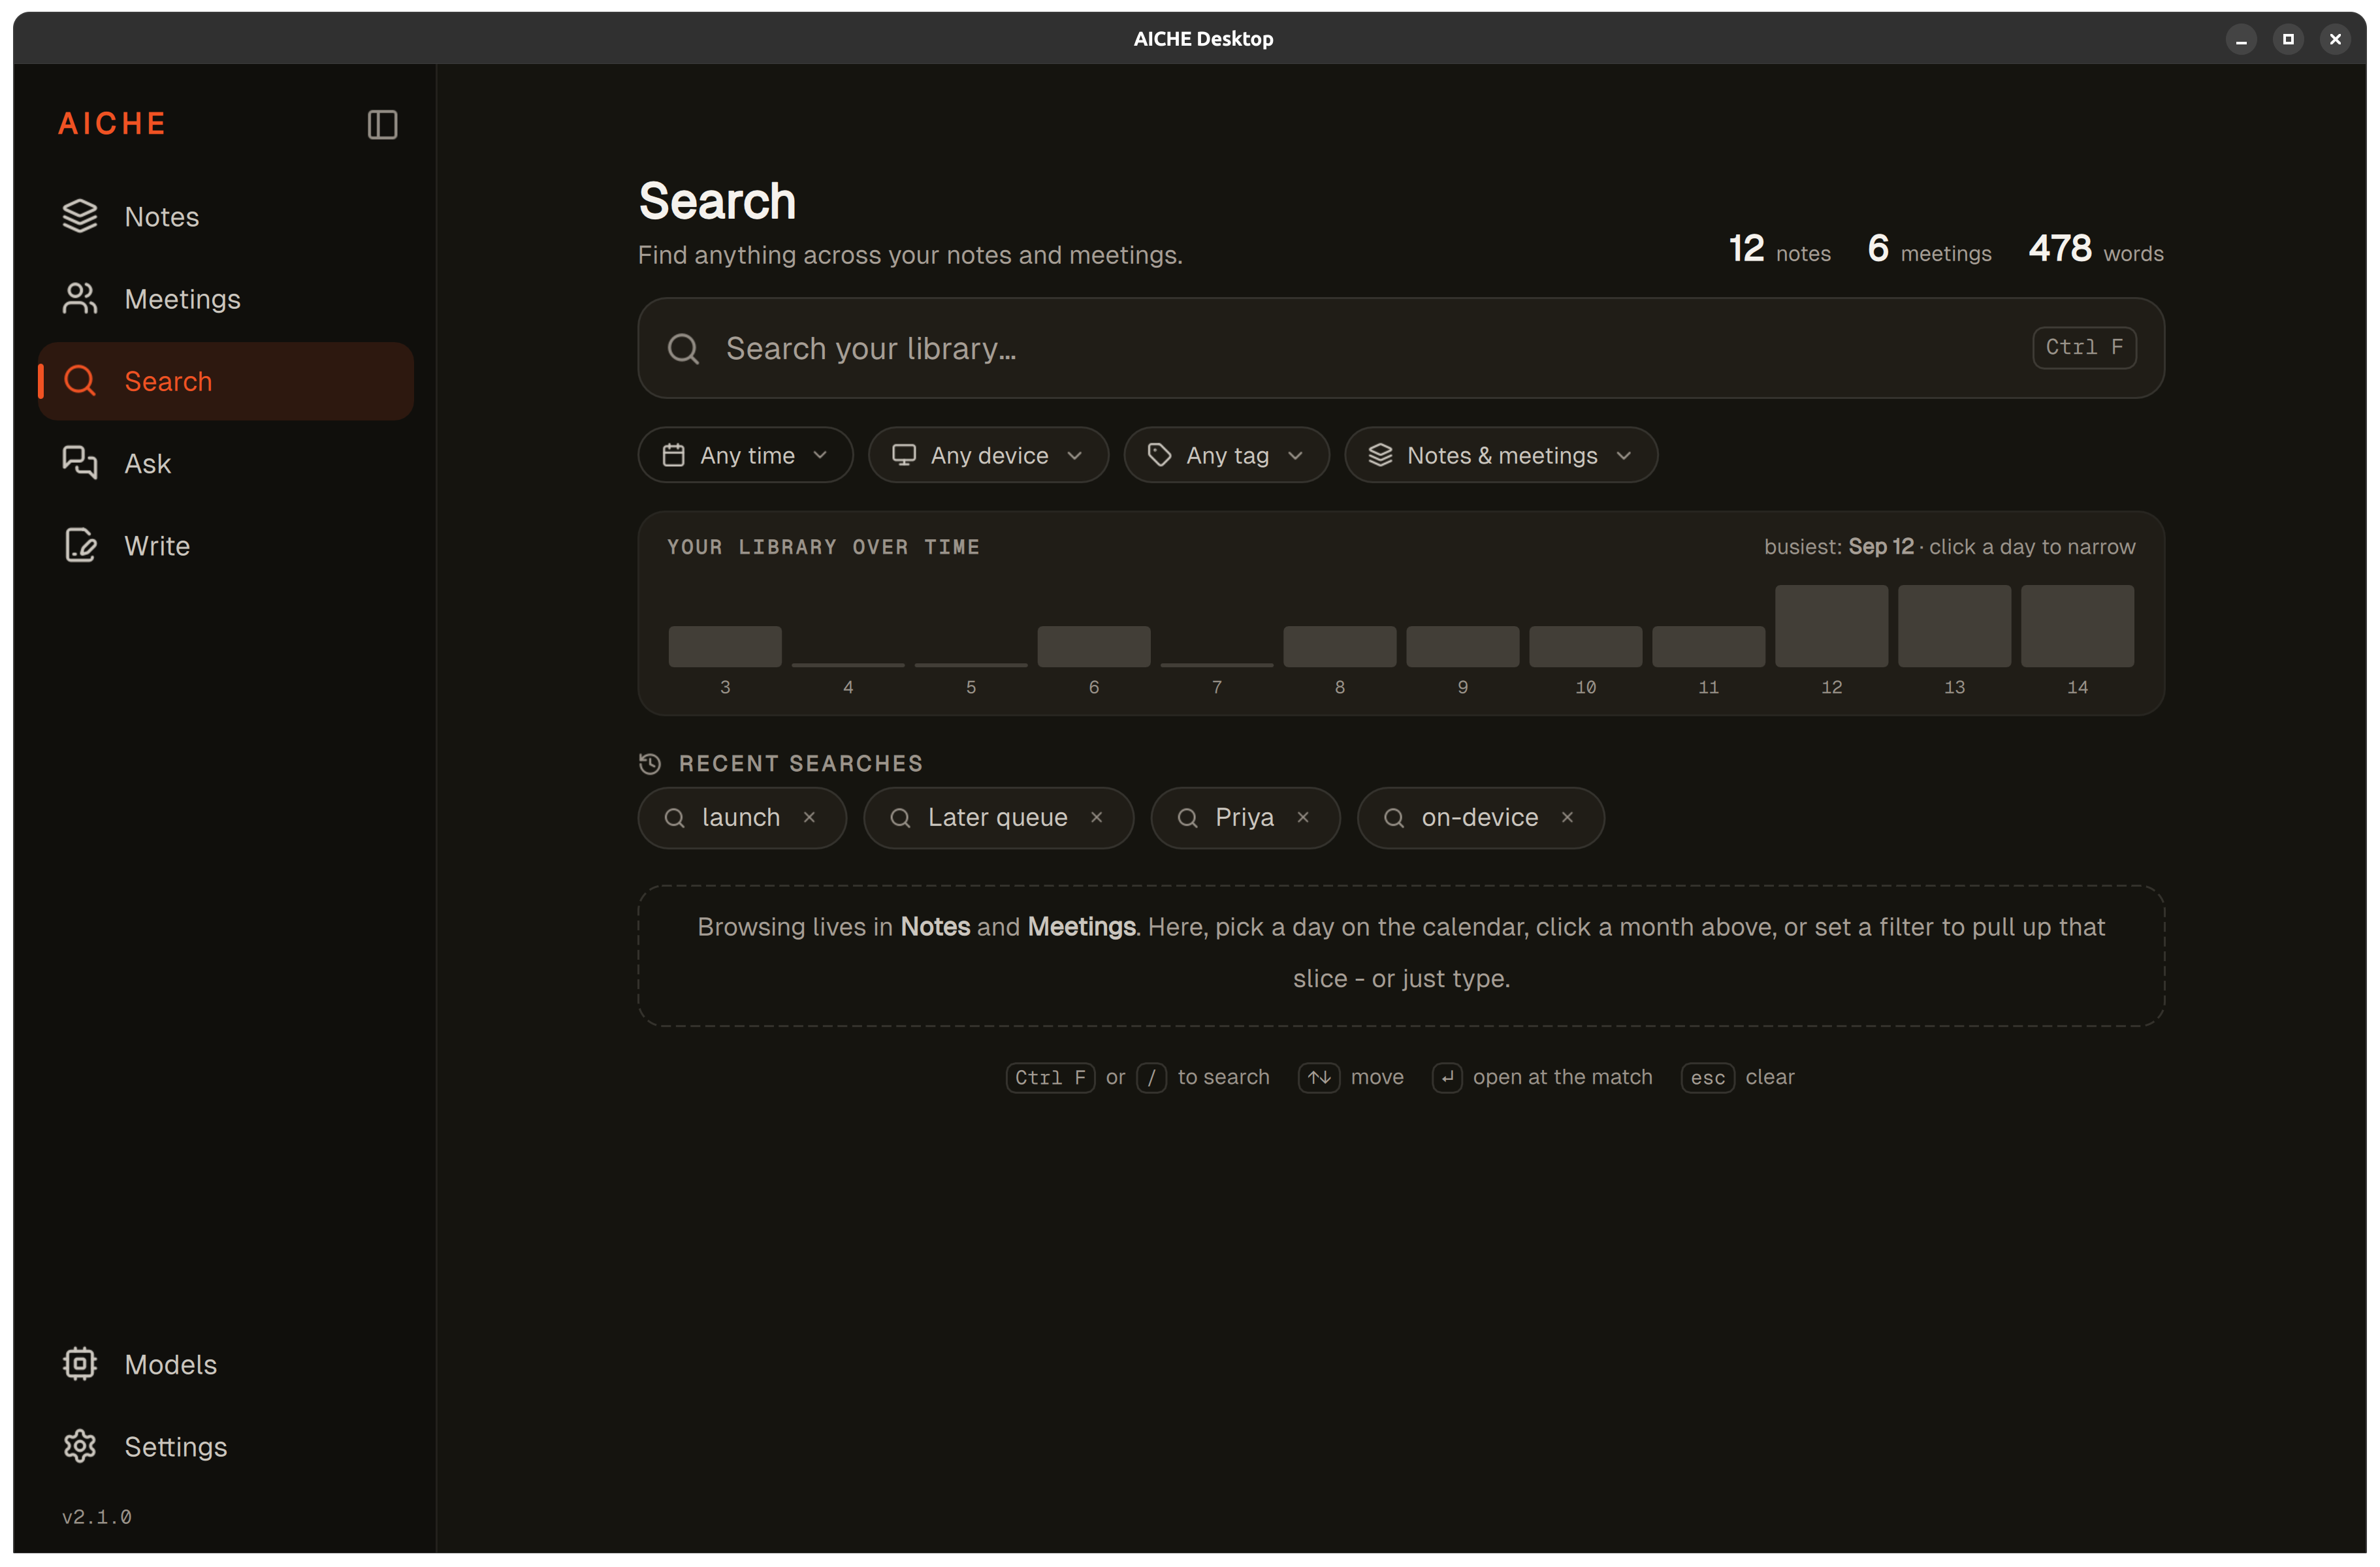Click the Settings gear icon
Screen dimensions: 2380x1567
[x=80, y=1446]
